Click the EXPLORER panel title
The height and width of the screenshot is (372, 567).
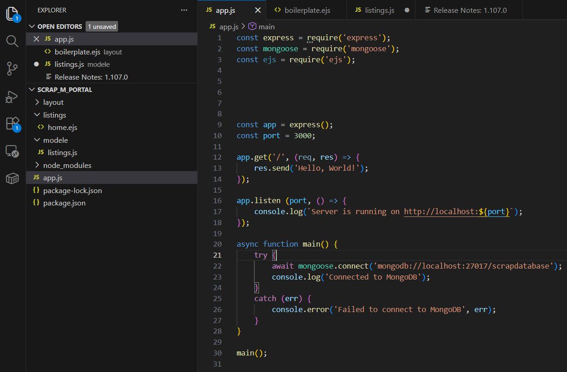(52, 10)
